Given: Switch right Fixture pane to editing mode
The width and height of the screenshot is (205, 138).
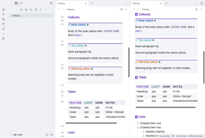Looking at the screenshot, I should tap(196, 9).
